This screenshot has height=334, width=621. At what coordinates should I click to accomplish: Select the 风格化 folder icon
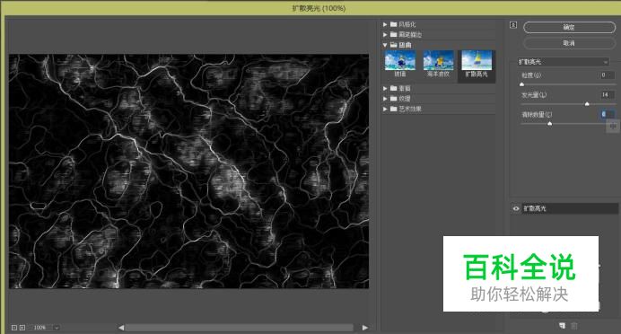coord(394,24)
